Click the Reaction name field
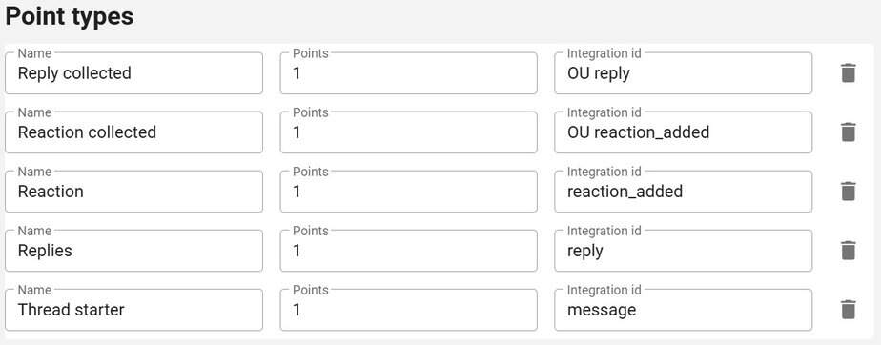The height and width of the screenshot is (345, 881). (x=133, y=191)
